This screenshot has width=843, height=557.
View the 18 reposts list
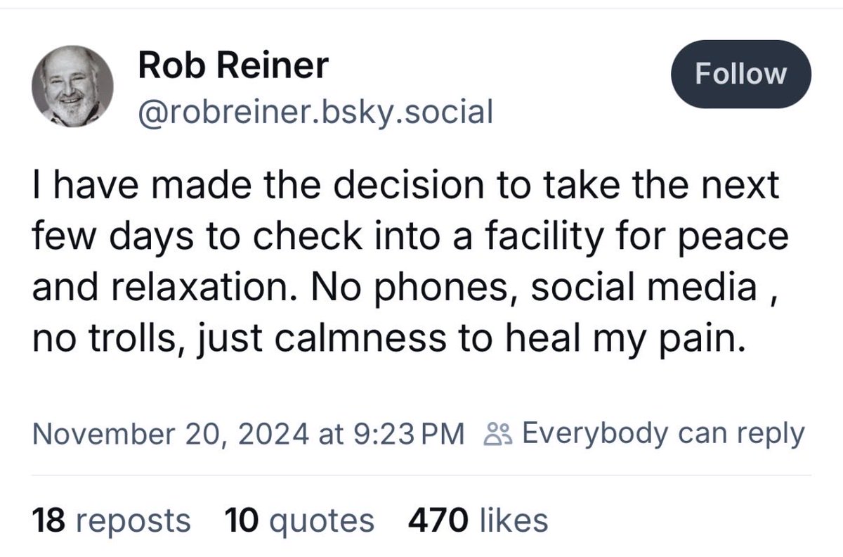[x=111, y=521]
